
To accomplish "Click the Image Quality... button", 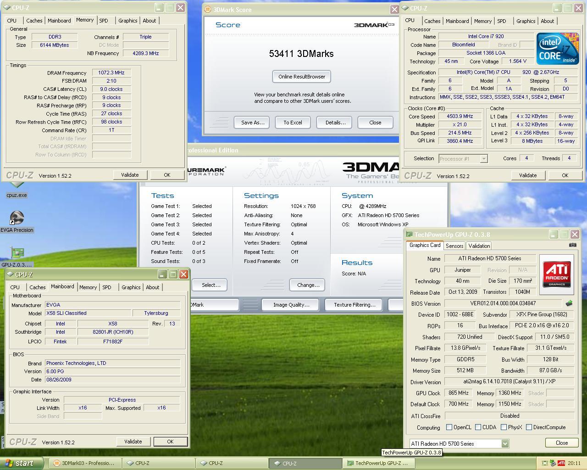I will click(x=291, y=305).
